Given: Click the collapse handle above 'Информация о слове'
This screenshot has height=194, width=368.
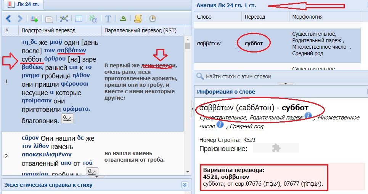Looking at the screenshot, I should (x=283, y=83).
